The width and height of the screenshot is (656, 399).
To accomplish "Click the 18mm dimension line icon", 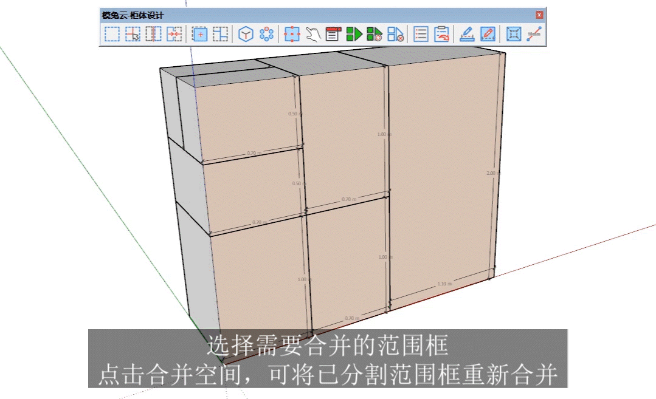I will 534,35.
